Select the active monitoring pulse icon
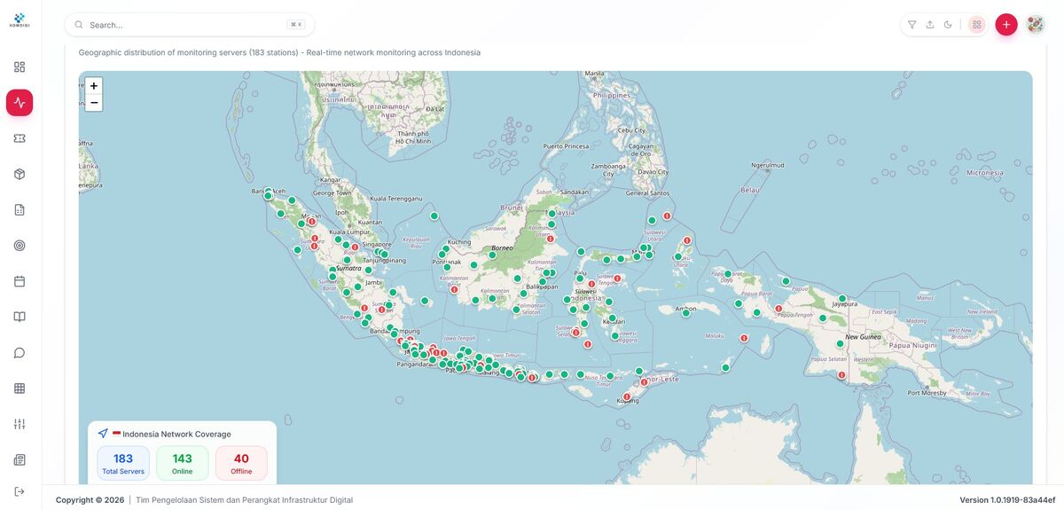The height and width of the screenshot is (510, 1064). [20, 103]
